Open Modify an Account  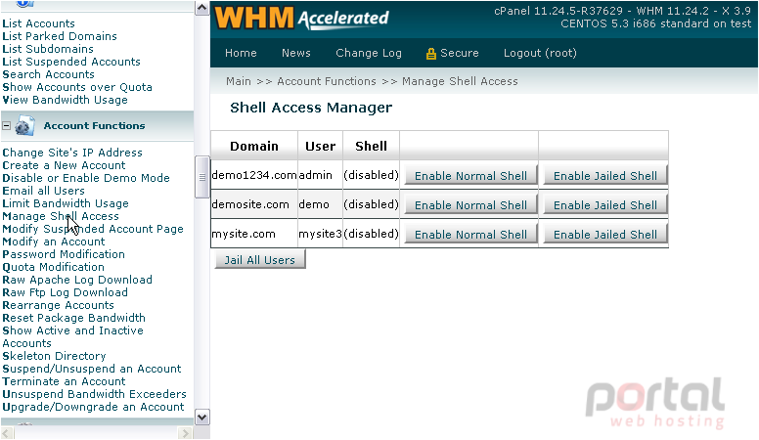[x=54, y=242]
